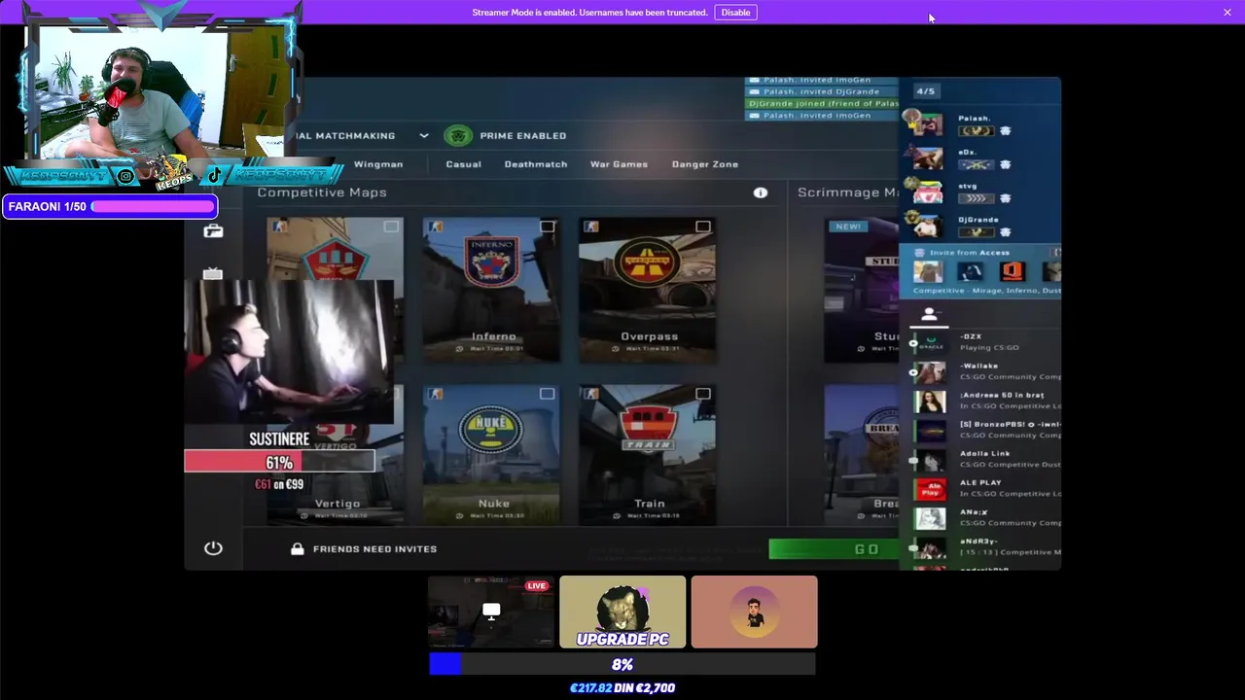Switch to the Danger Zone tab
The height and width of the screenshot is (700, 1245).
point(705,164)
